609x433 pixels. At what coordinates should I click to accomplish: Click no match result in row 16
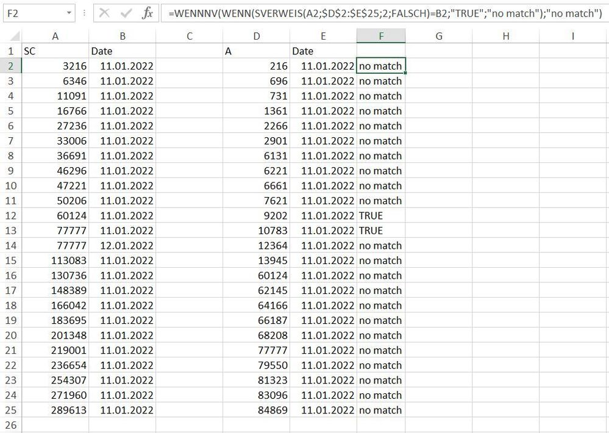click(381, 276)
